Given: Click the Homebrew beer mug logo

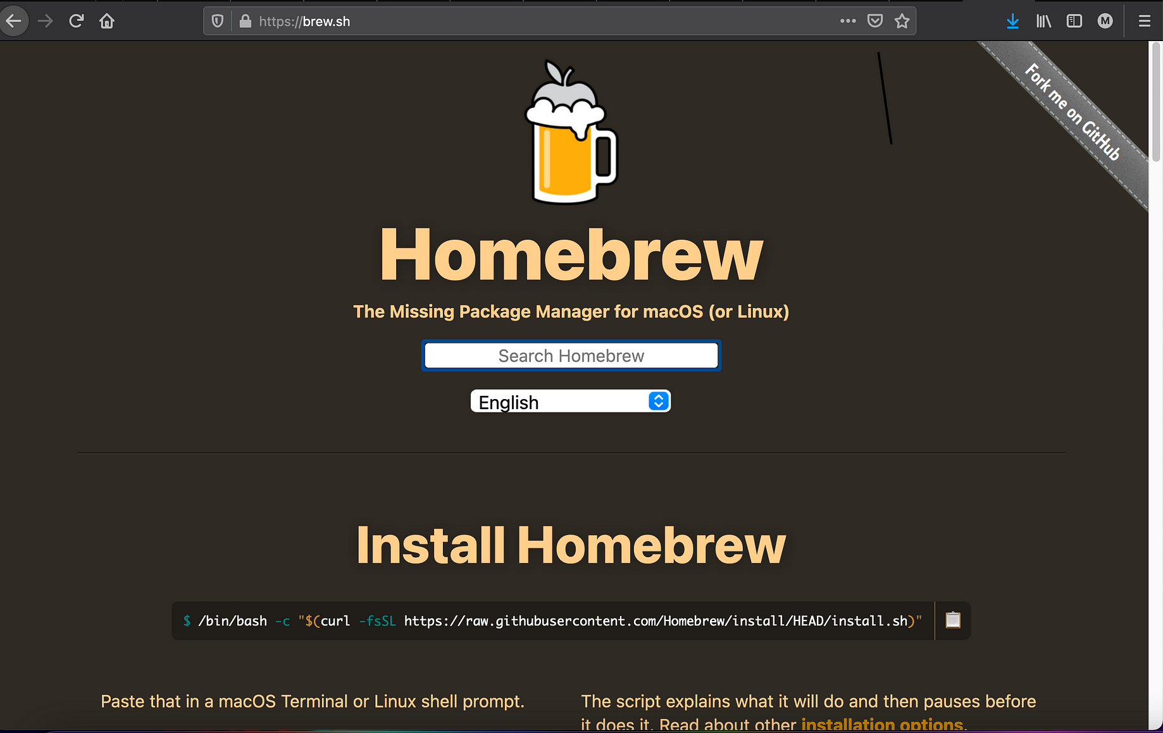Looking at the screenshot, I should click(x=571, y=132).
